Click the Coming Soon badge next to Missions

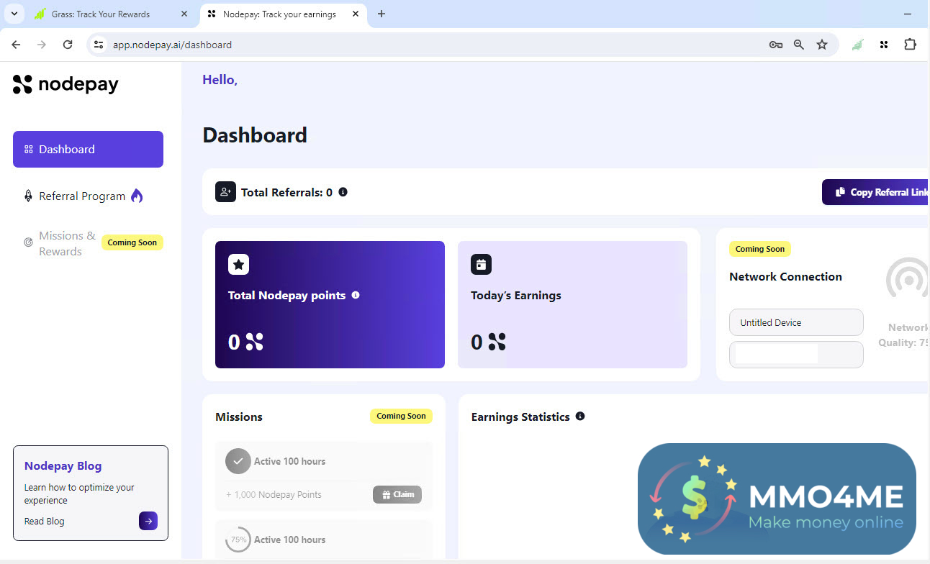pos(401,416)
